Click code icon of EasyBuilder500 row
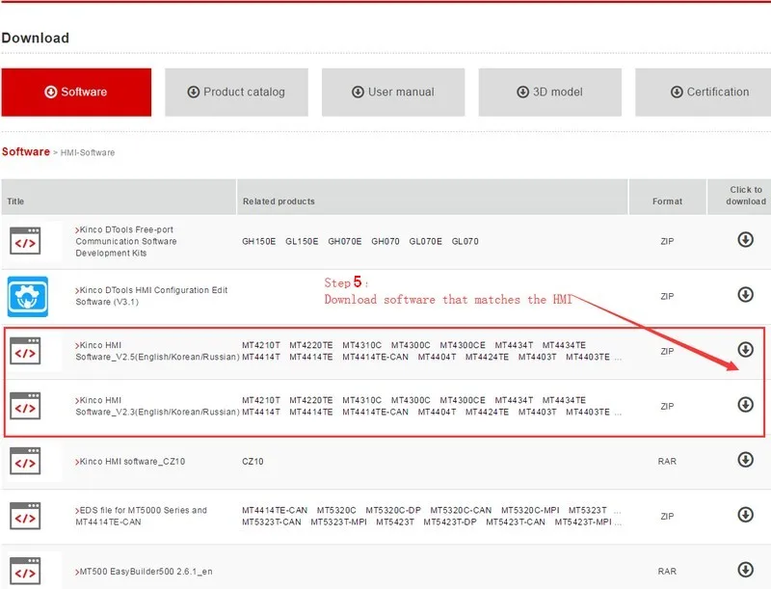Screen dimensions: 771x589 point(25,572)
